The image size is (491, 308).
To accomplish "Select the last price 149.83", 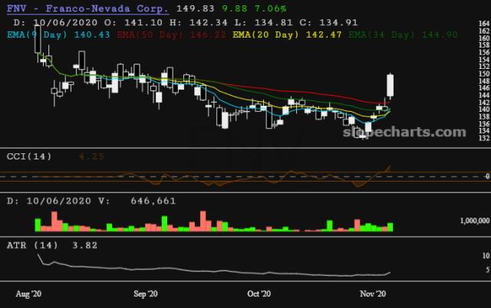I will coord(195,8).
